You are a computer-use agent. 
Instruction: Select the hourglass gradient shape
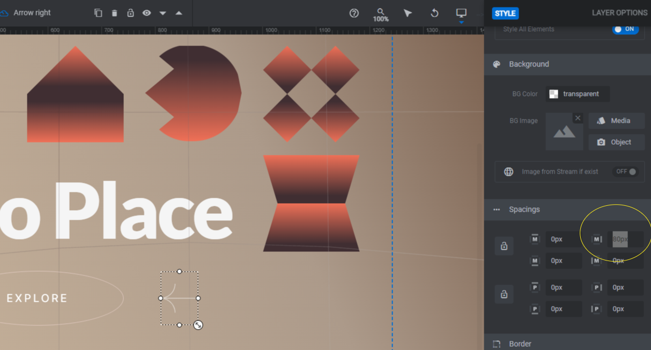coord(311,203)
